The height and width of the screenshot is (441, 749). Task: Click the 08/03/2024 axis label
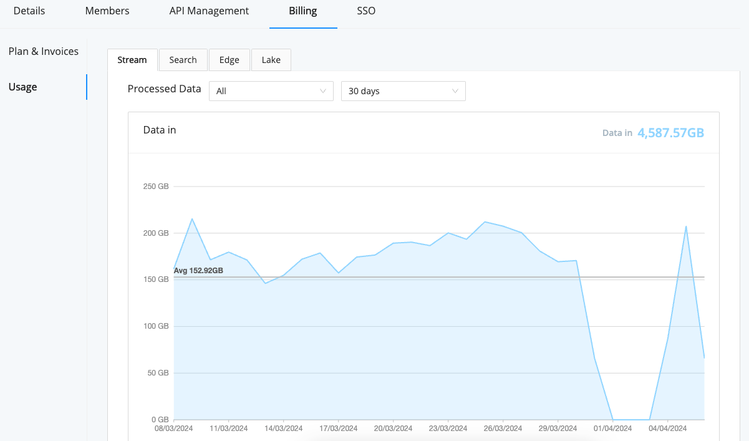coord(173,428)
